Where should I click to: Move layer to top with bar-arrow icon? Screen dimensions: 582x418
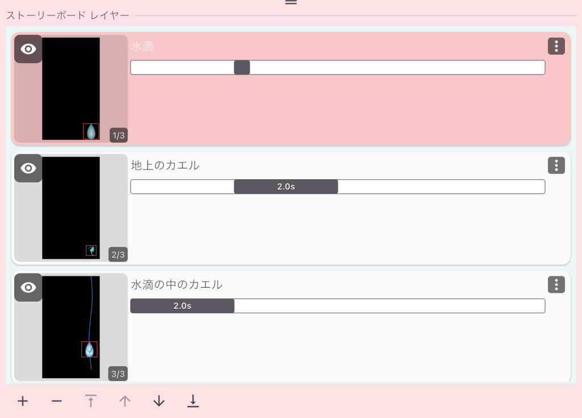91,402
